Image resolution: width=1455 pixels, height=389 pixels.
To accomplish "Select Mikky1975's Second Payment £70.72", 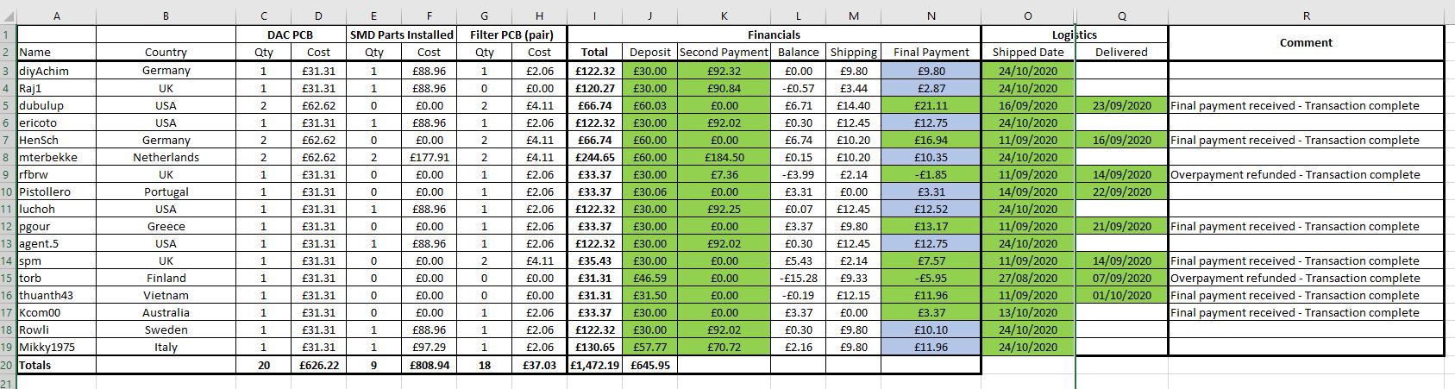I will 724,347.
